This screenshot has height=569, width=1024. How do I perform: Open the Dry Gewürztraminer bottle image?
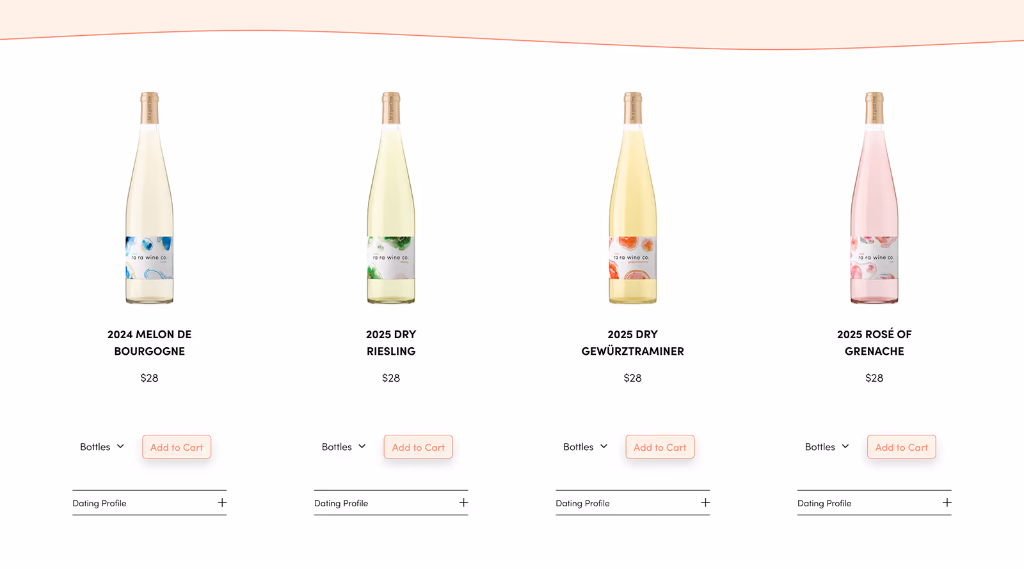click(x=632, y=198)
